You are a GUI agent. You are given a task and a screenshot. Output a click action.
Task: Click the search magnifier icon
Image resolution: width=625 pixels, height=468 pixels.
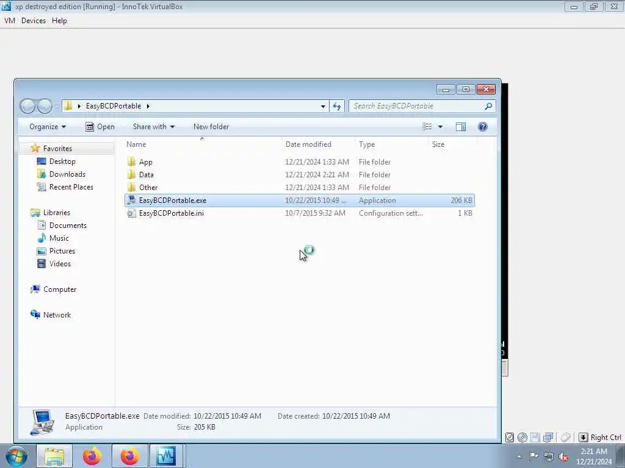click(x=488, y=106)
